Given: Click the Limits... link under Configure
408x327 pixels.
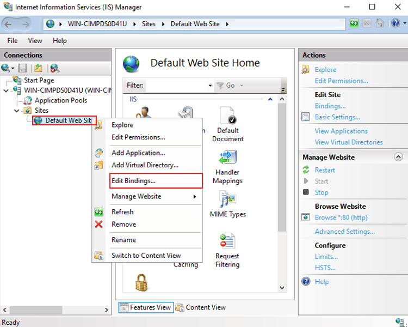Looking at the screenshot, I should (x=326, y=257).
